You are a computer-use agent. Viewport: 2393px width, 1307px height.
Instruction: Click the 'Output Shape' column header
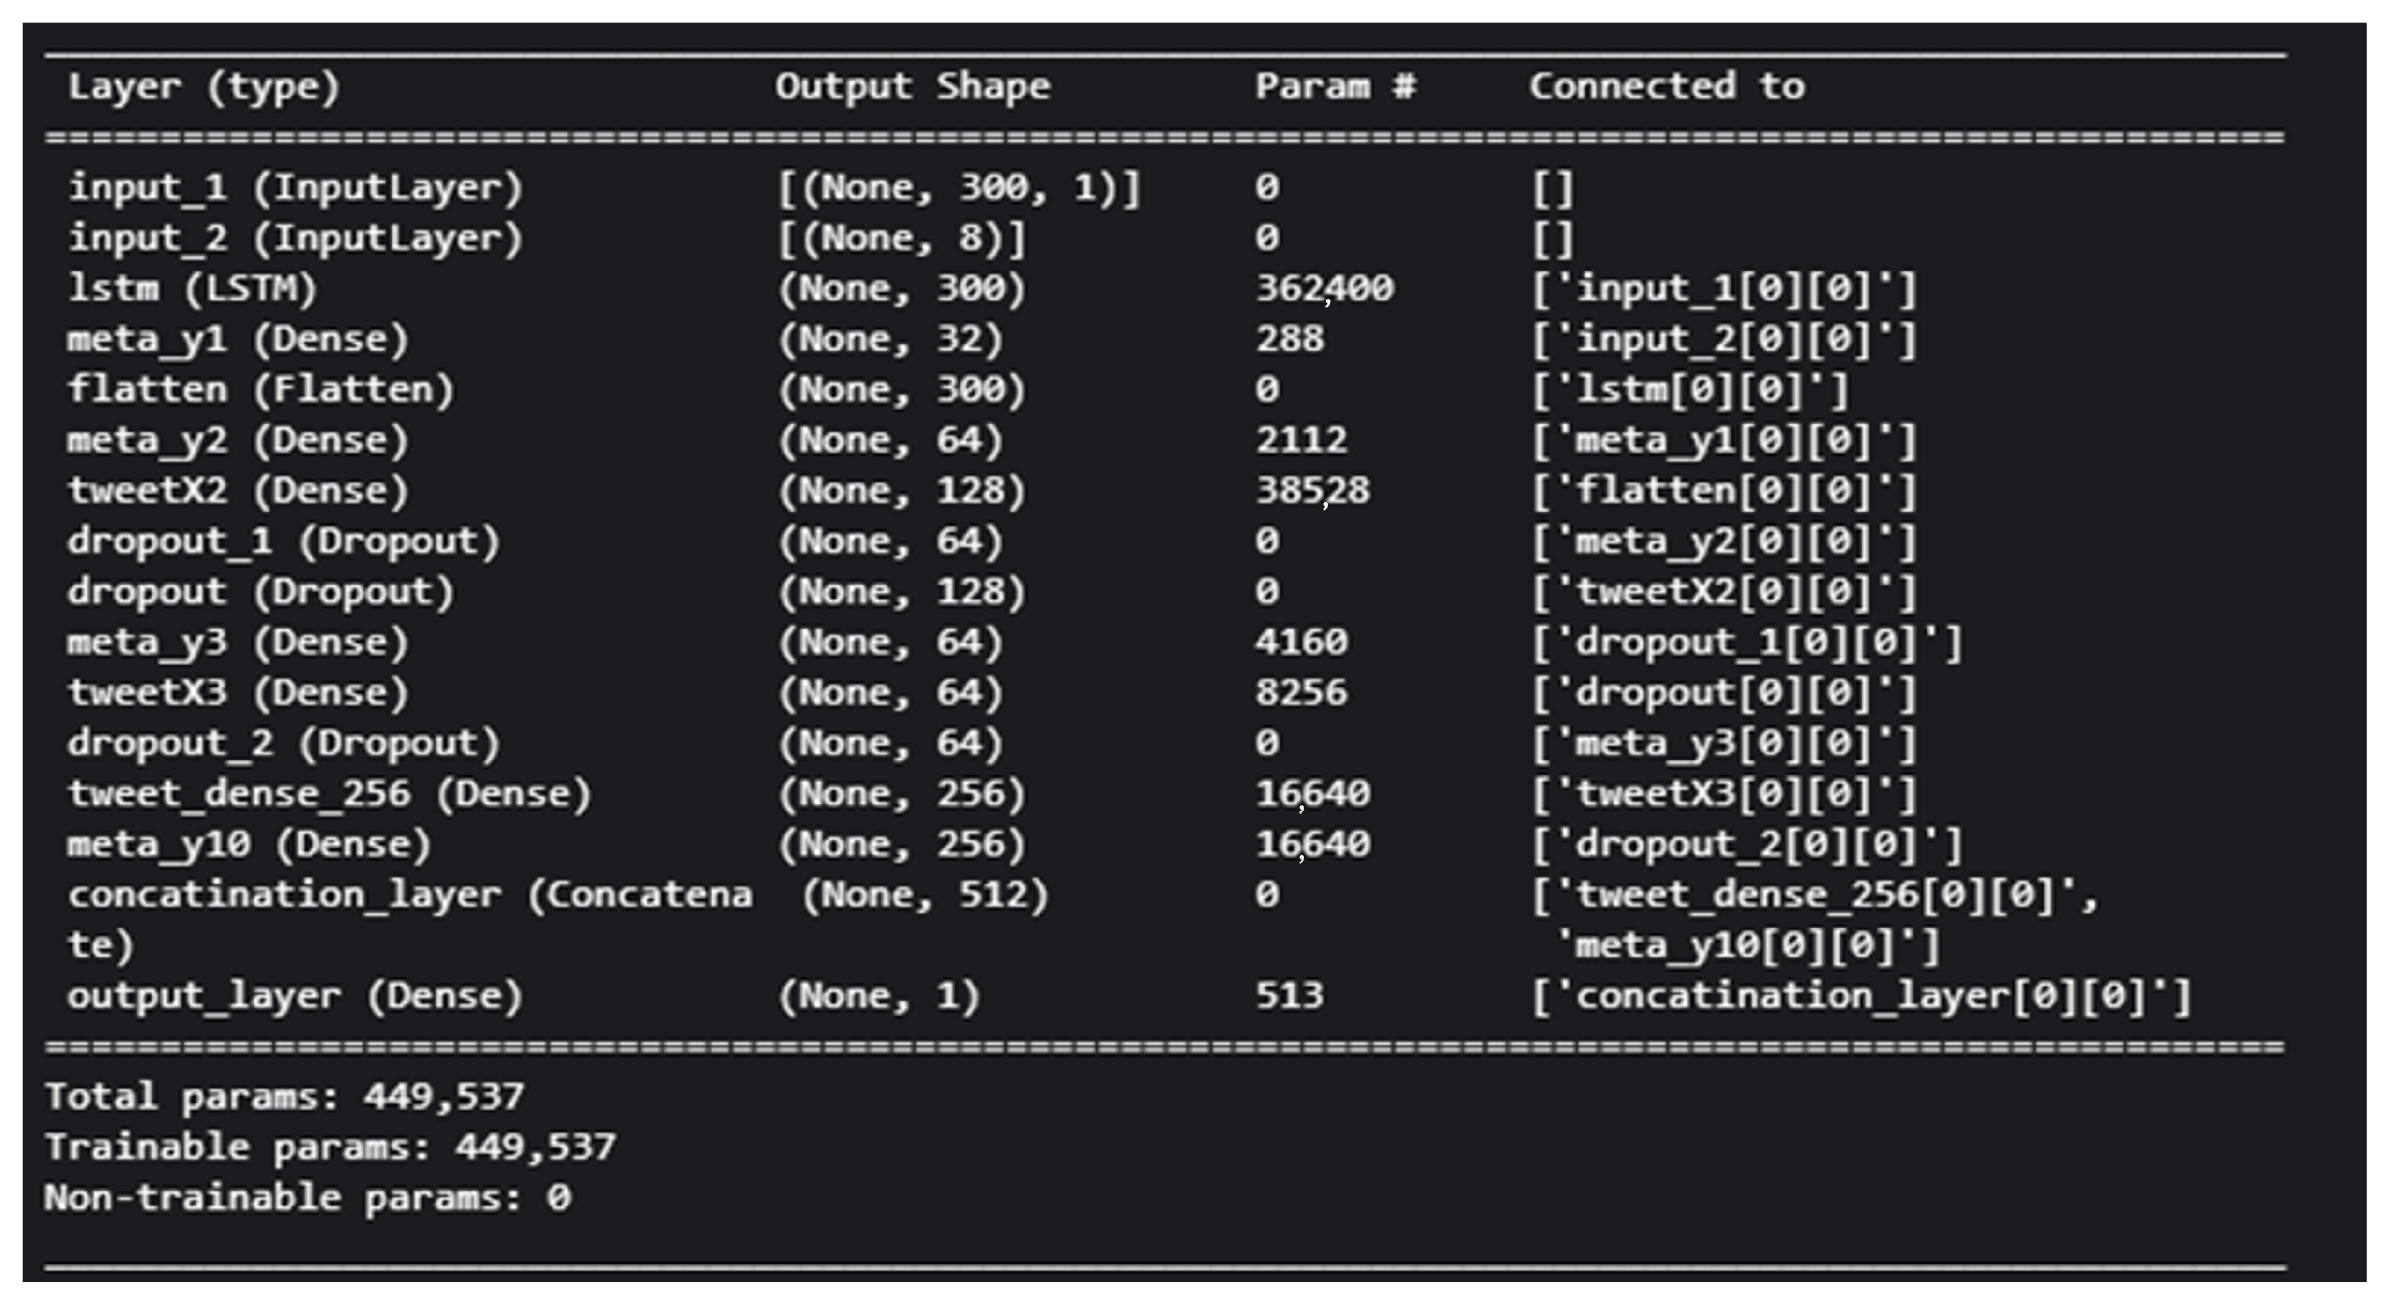coord(912,86)
